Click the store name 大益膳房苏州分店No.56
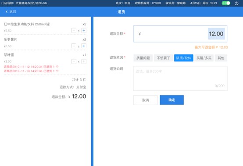243x166 pixels. 31,3
